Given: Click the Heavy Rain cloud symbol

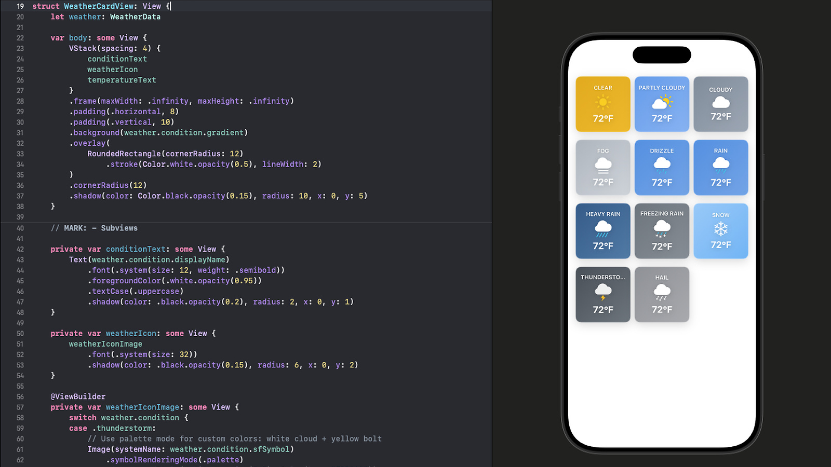Looking at the screenshot, I should pos(602,229).
